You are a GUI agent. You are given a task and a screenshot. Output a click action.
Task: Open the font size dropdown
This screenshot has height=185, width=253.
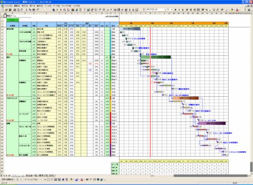(x=172, y=10)
